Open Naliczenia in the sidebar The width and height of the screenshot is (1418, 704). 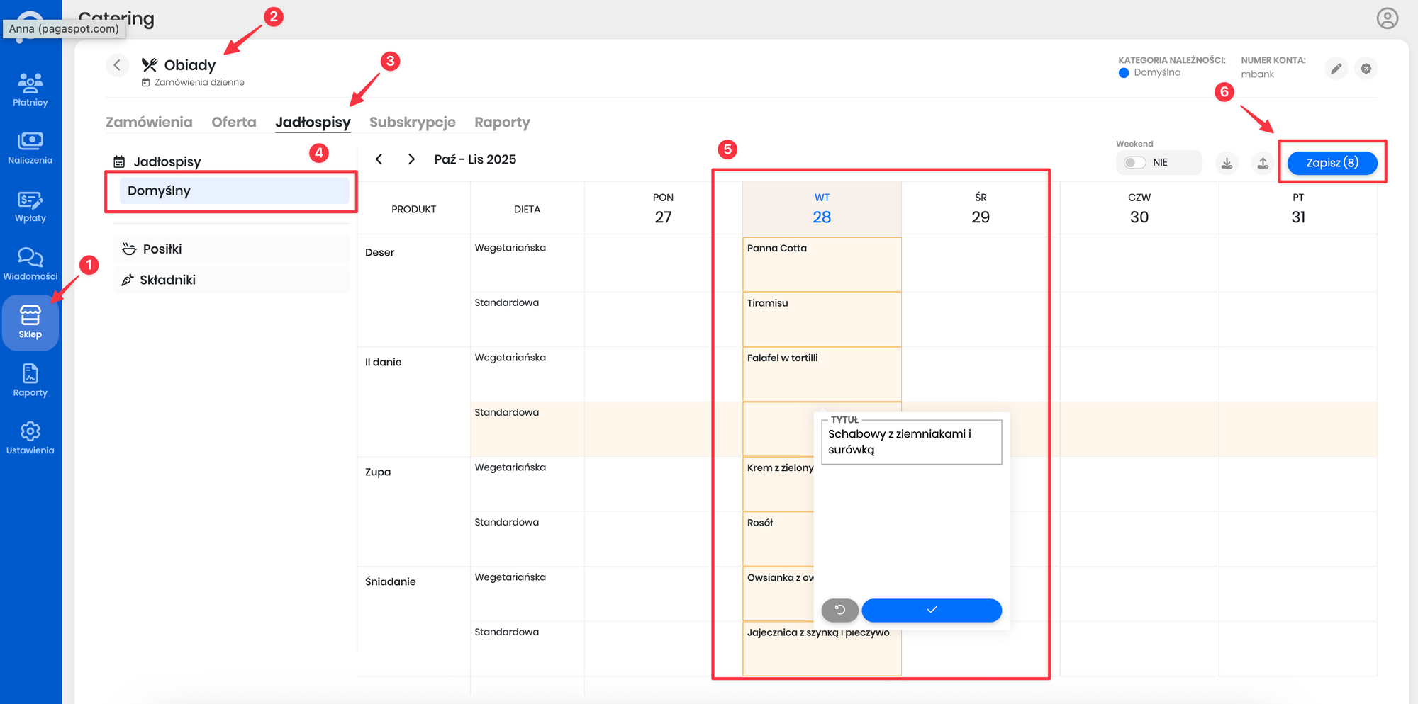click(x=30, y=148)
